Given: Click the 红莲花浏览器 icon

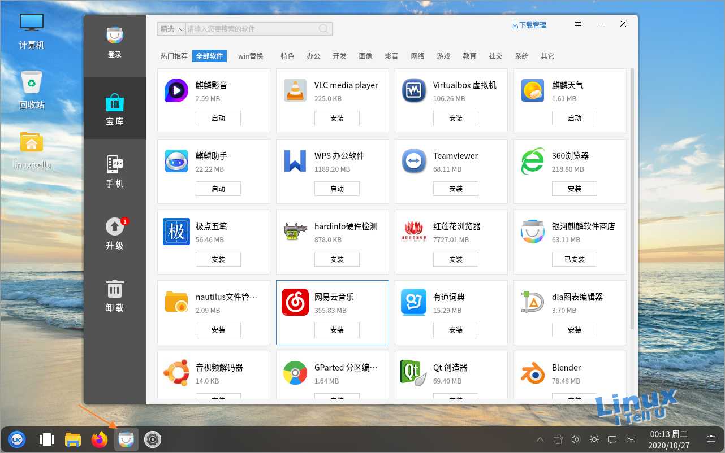Looking at the screenshot, I should (413, 232).
